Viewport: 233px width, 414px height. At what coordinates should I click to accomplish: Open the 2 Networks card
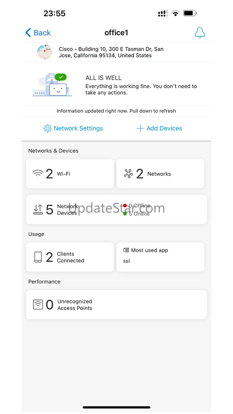click(x=160, y=174)
